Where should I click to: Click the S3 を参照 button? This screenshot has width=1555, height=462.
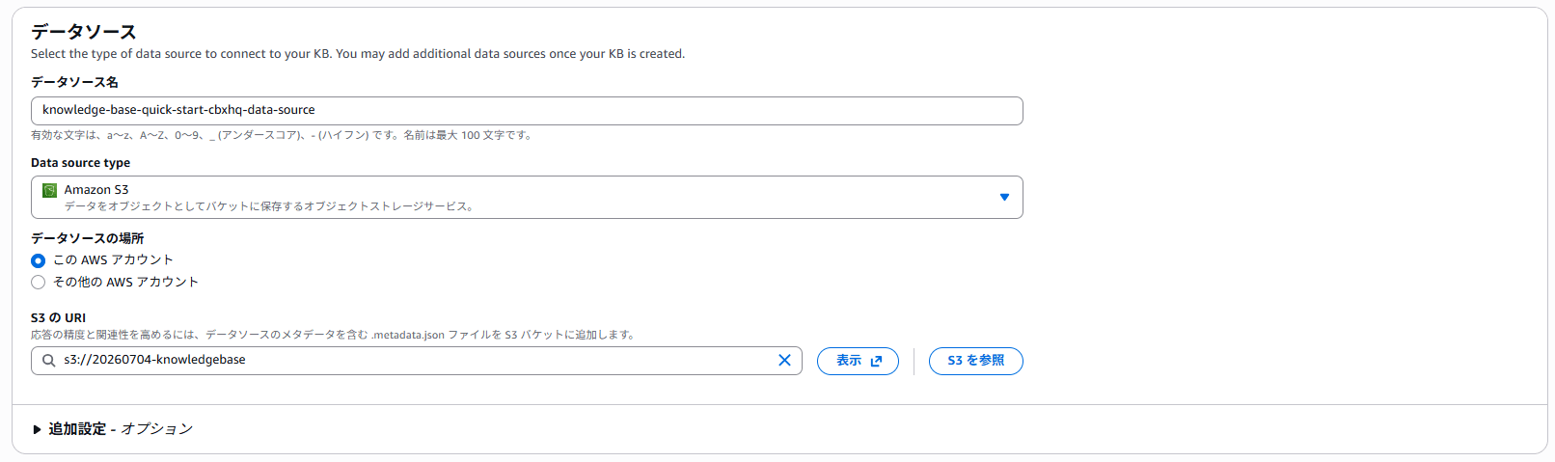(975, 361)
